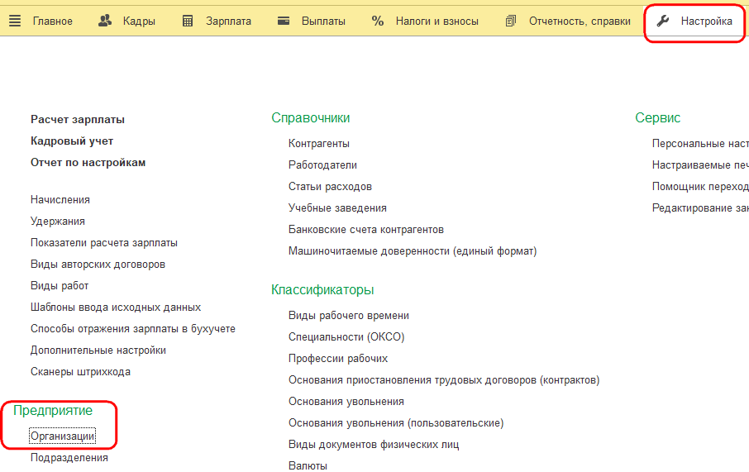The image size is (749, 472).
Task: Open Помощник перехода link in Сервис
Action: [700, 186]
